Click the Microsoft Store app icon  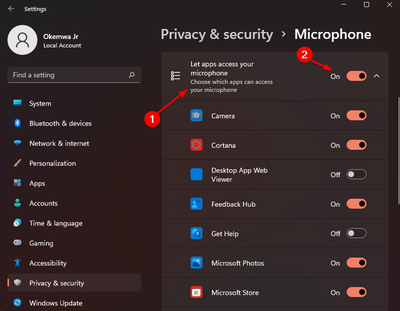[196, 292]
